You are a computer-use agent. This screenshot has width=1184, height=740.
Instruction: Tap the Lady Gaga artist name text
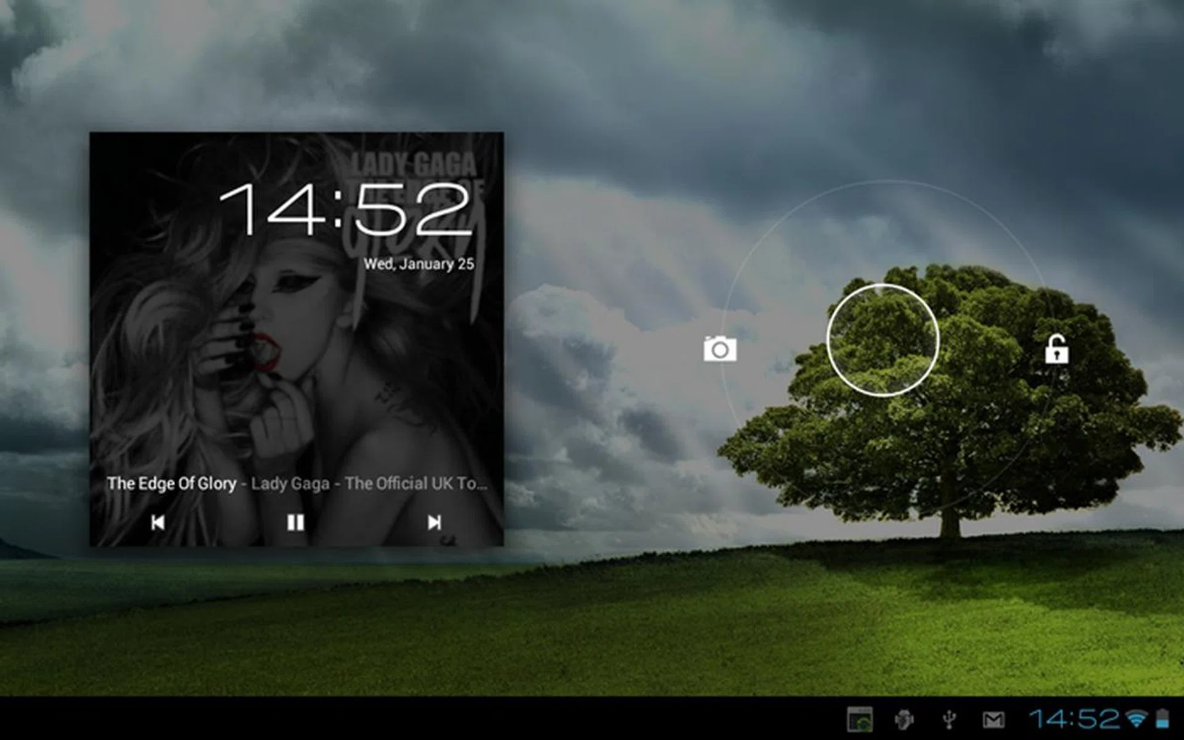tap(290, 483)
